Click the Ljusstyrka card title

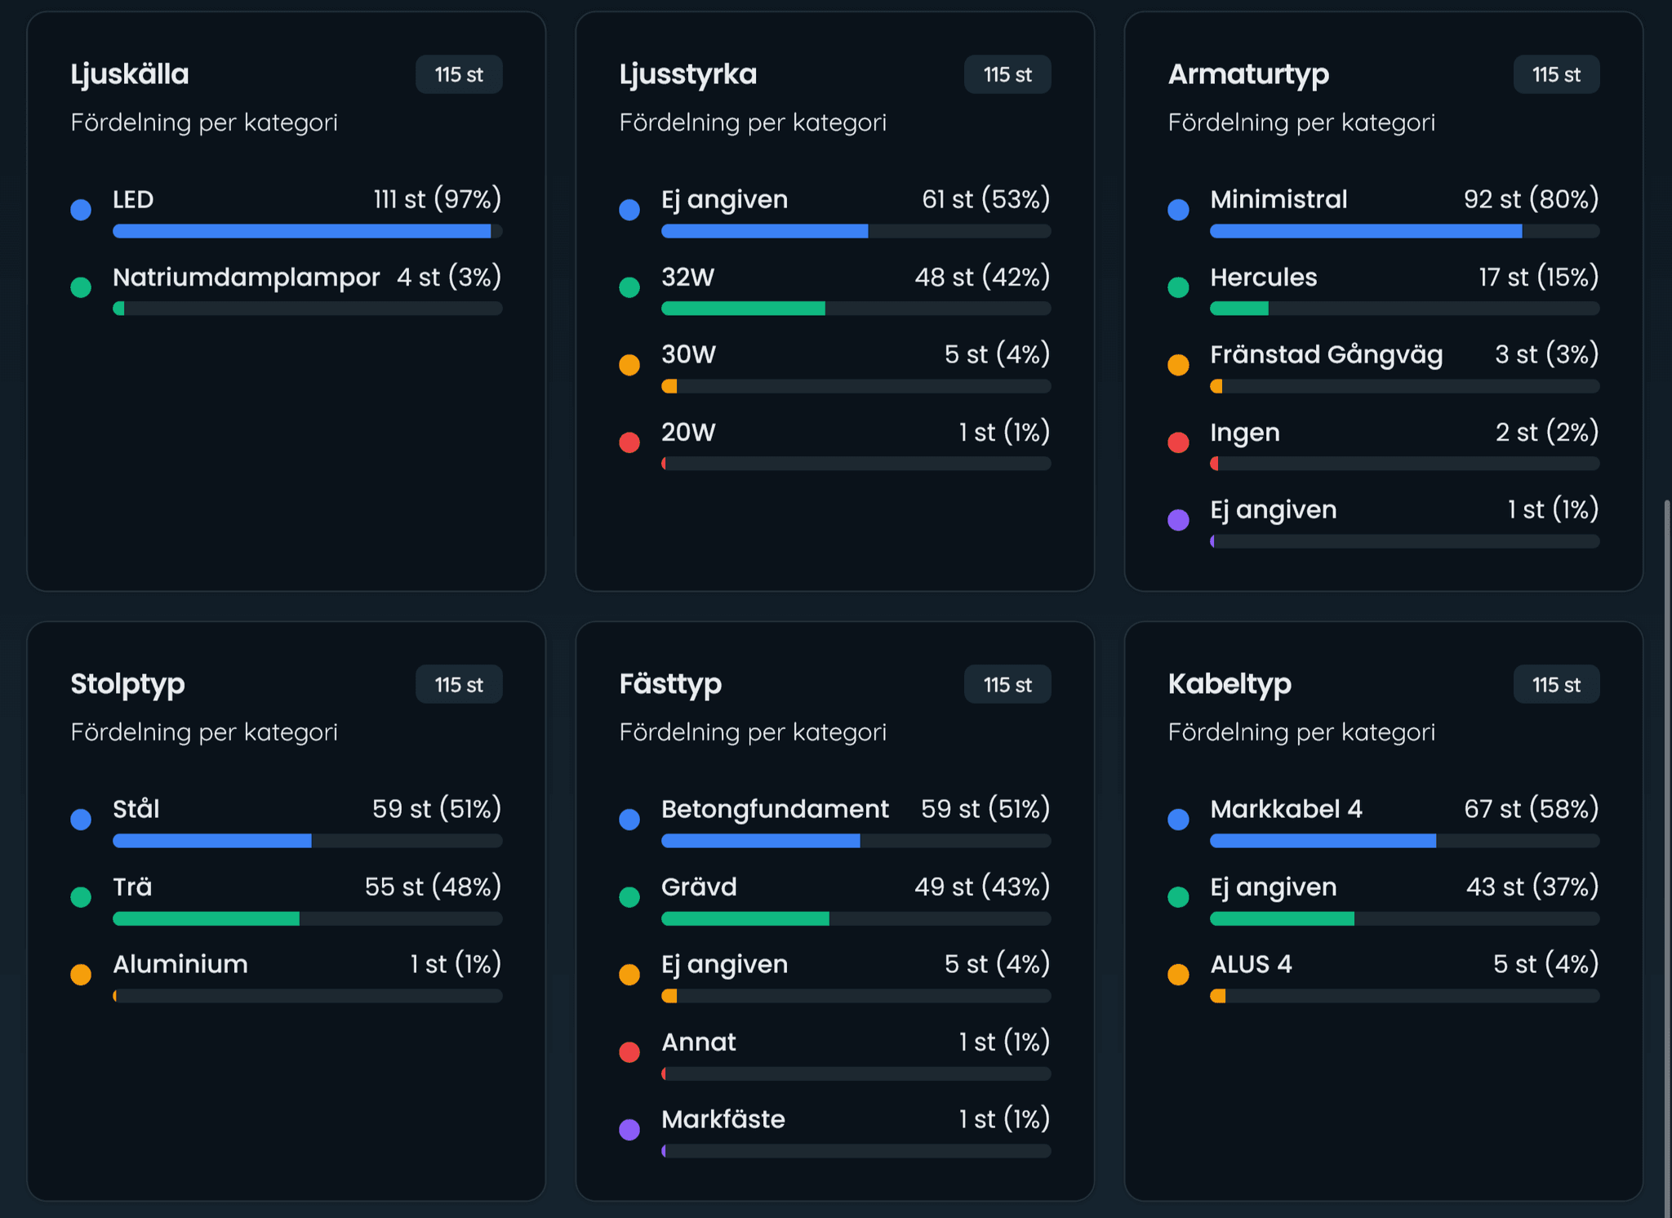[x=687, y=74]
